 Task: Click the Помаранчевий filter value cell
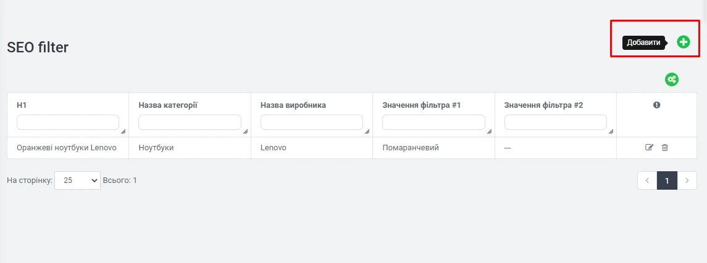(x=411, y=148)
